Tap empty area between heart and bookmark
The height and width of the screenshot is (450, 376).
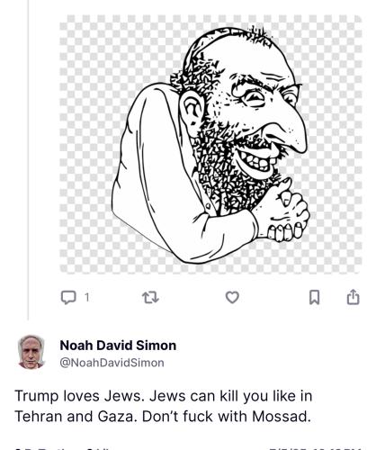[274, 298]
